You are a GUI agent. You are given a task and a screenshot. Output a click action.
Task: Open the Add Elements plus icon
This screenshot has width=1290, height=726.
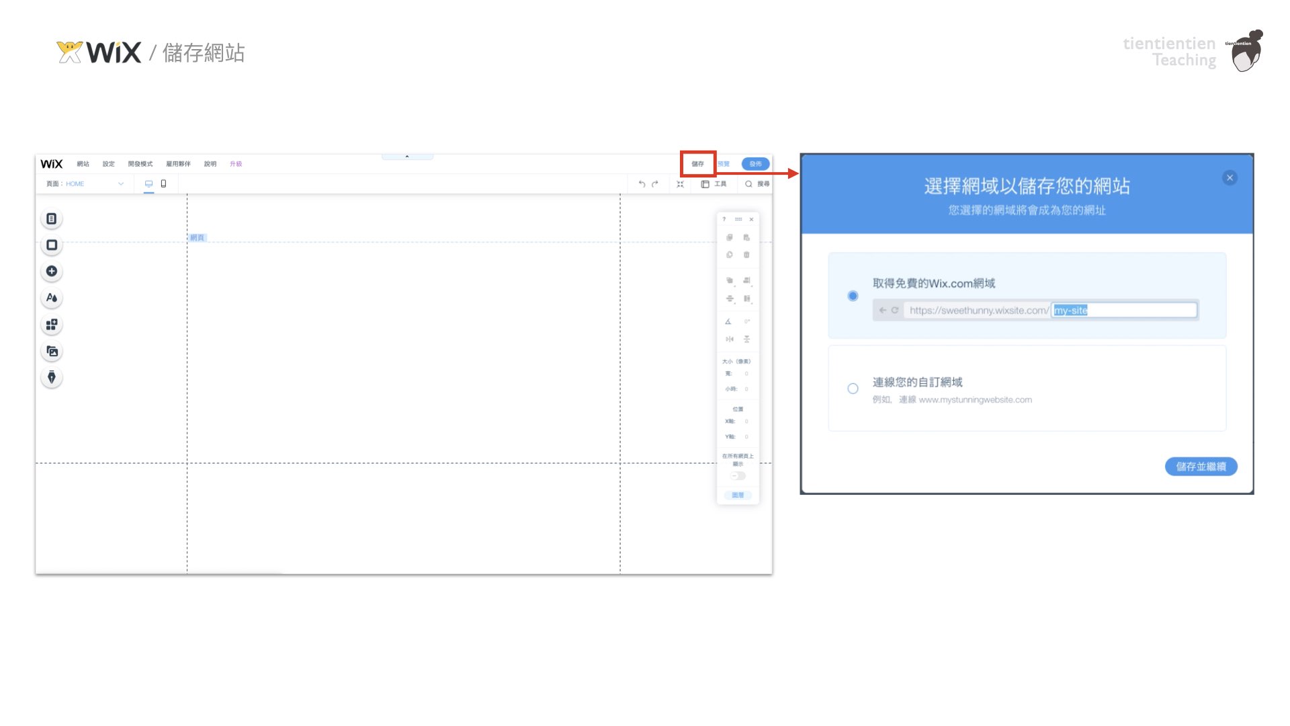coord(52,272)
